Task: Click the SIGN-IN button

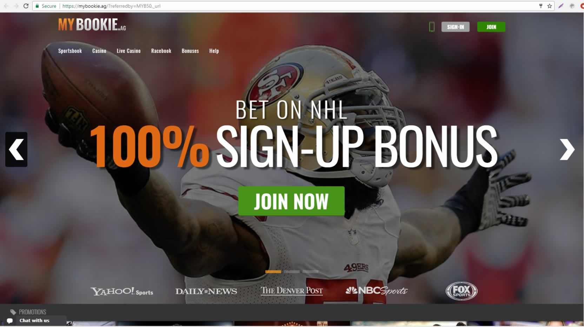Action: point(456,27)
